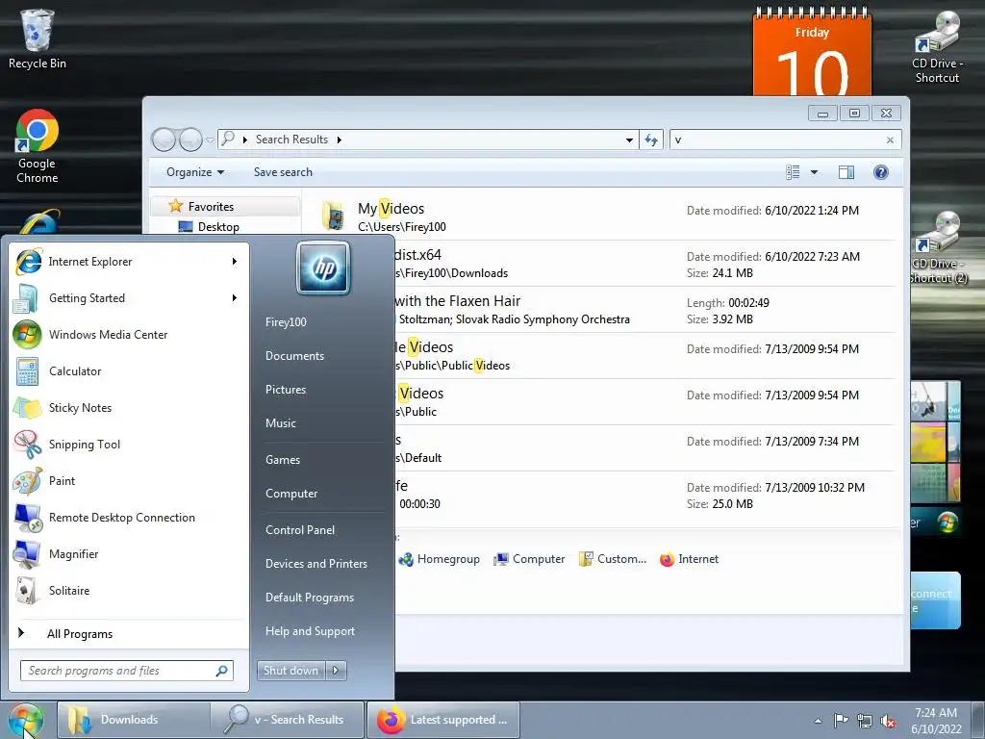Open view options dropdown arrow
Viewport: 985px width, 739px height.
814,172
